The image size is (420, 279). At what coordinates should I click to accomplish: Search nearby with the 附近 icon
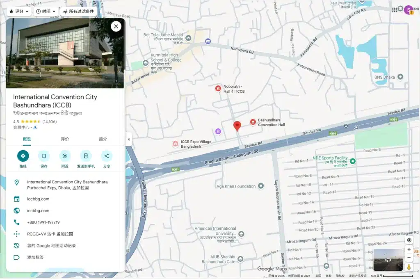pyautogui.click(x=65, y=156)
